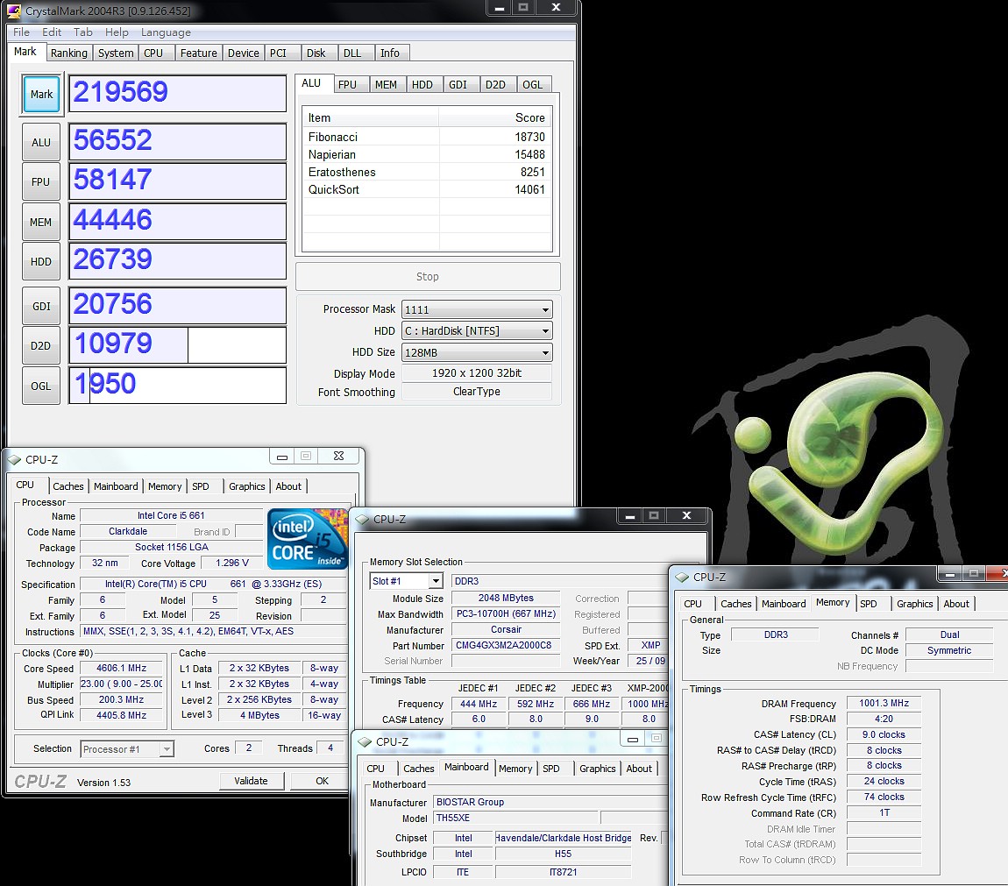Open the Tab menu in CrystalMark
Viewport: 1008px width, 886px height.
pos(83,32)
